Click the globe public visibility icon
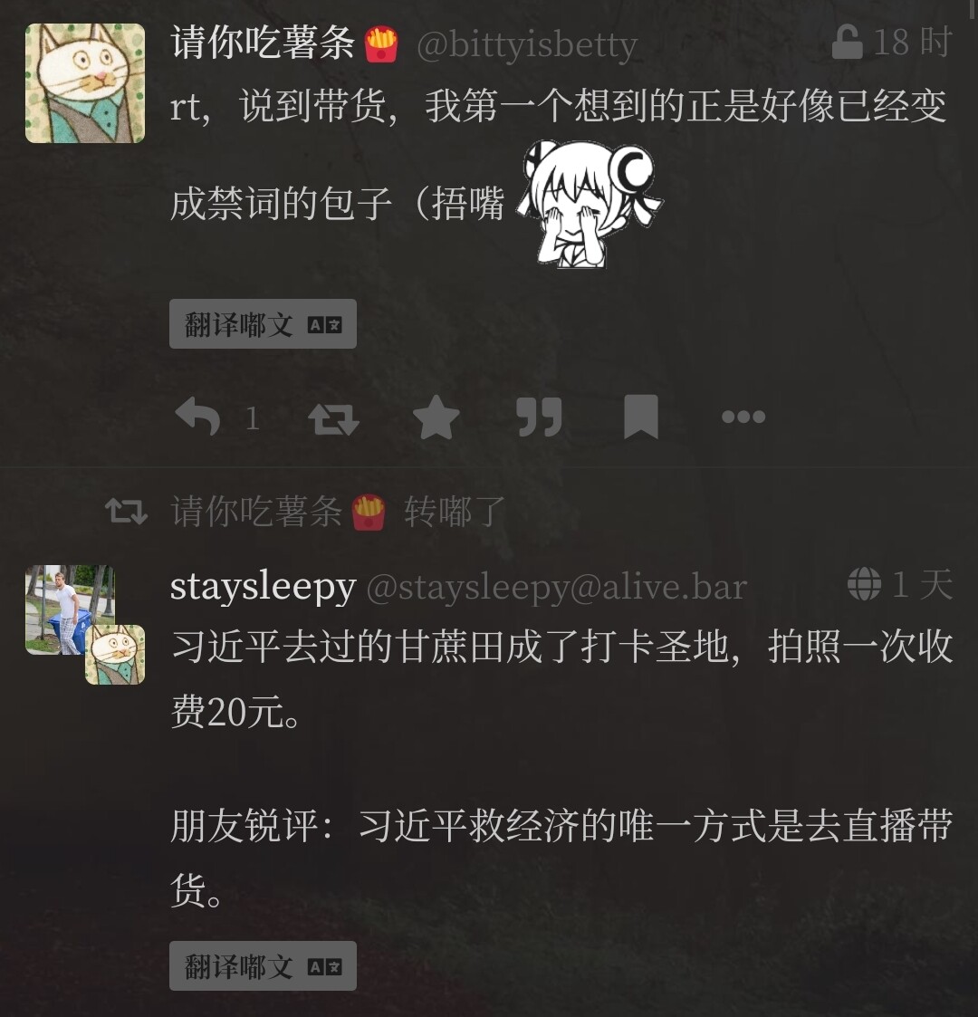This screenshot has height=1017, width=978. [x=864, y=584]
